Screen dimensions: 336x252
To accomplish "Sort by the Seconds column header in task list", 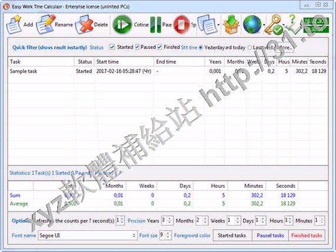I will 318,62.
